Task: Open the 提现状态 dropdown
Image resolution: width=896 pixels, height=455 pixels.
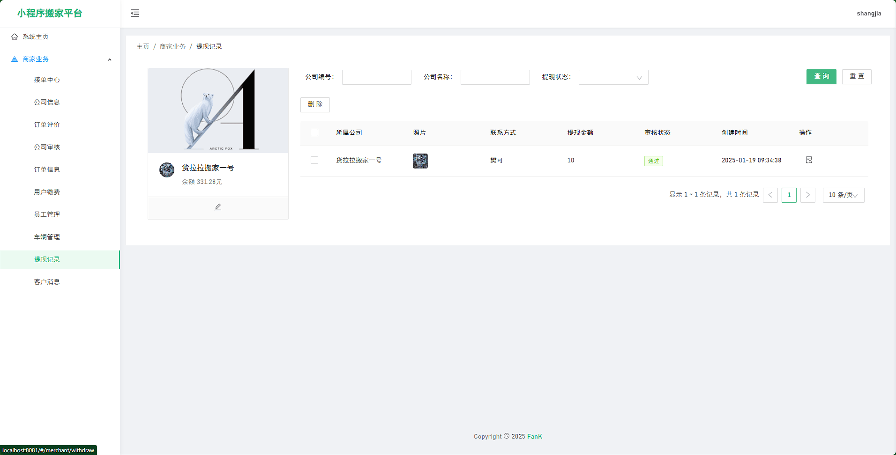Action: coord(613,77)
